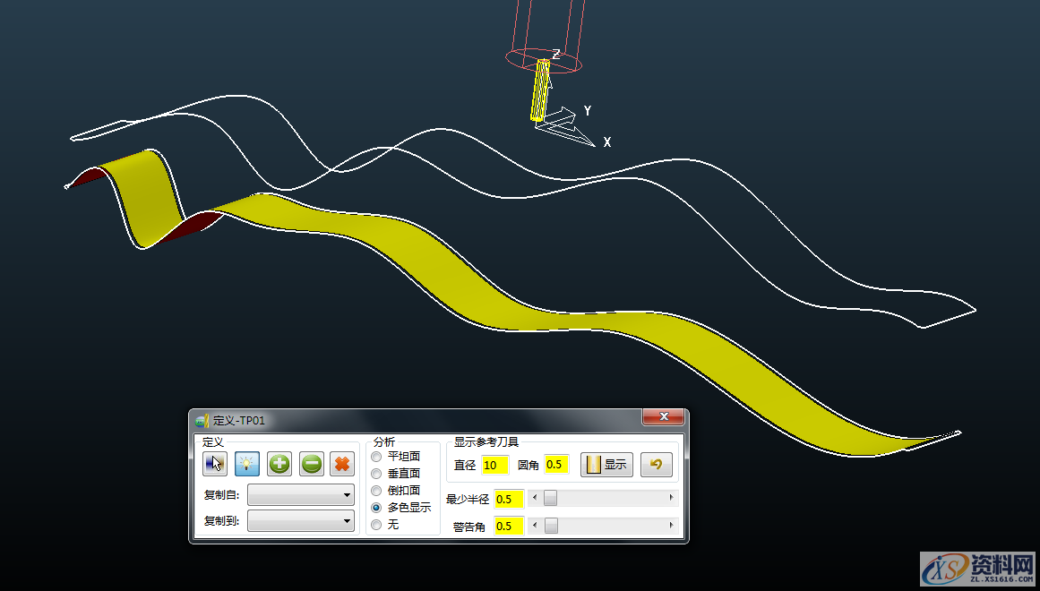Click the orange X delete icon
1040x591 pixels.
click(342, 464)
